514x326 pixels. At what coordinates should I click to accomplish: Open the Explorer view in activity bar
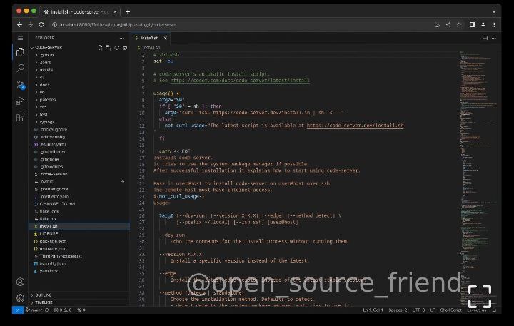(x=20, y=52)
